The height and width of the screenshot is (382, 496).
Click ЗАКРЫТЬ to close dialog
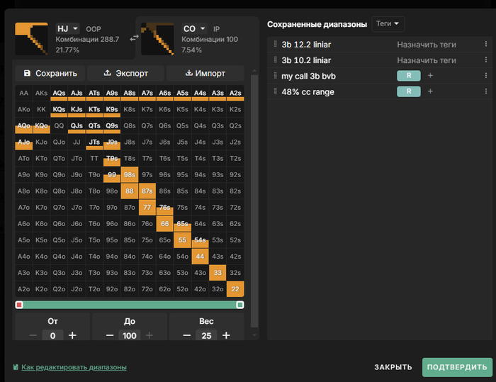pos(393,367)
